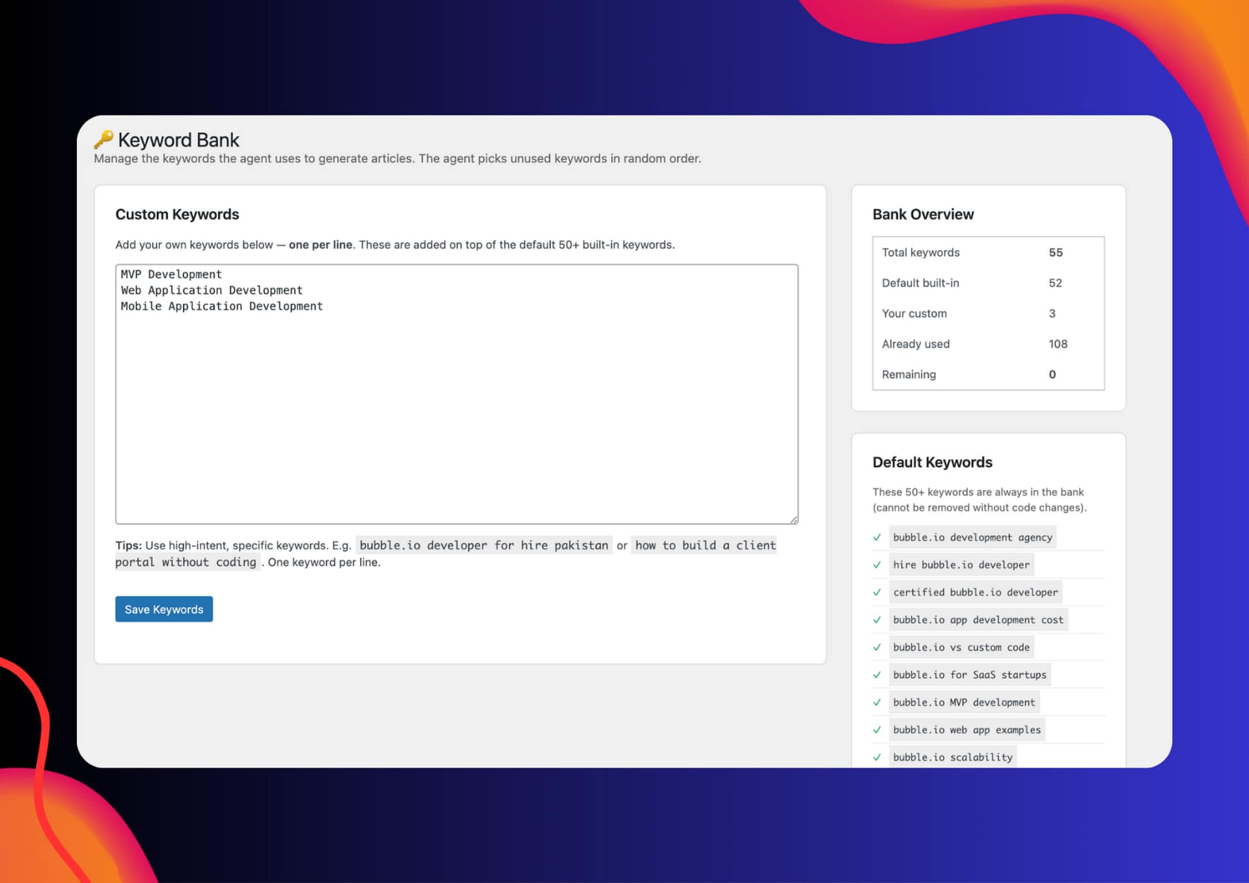Click checkmark next to bubble.io development agency

877,537
